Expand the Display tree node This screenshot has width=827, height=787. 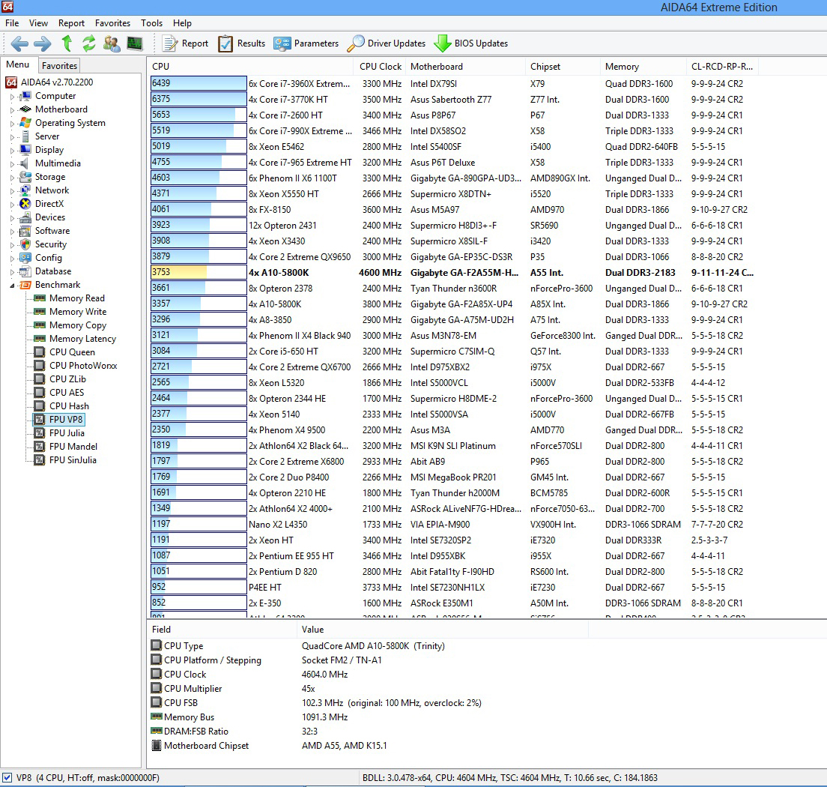[12, 151]
